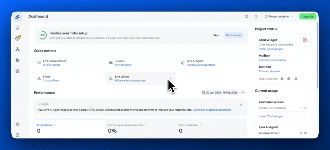This screenshot has width=330, height=150.
Task: Open 0 unassigned under Live conversations
Action: (x=52, y=65)
